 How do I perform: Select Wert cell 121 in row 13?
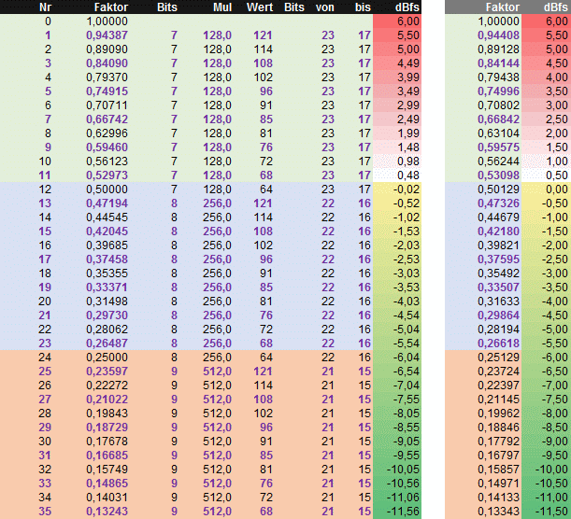point(263,203)
